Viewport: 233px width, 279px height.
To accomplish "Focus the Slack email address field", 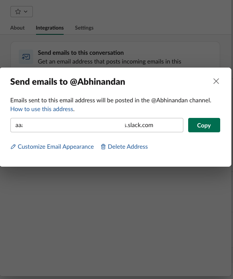I will click(x=97, y=125).
